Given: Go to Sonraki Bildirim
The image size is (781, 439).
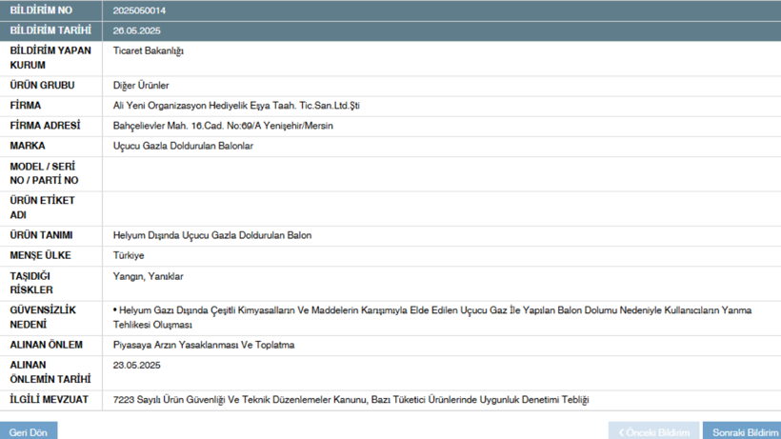Looking at the screenshot, I should tap(745, 431).
